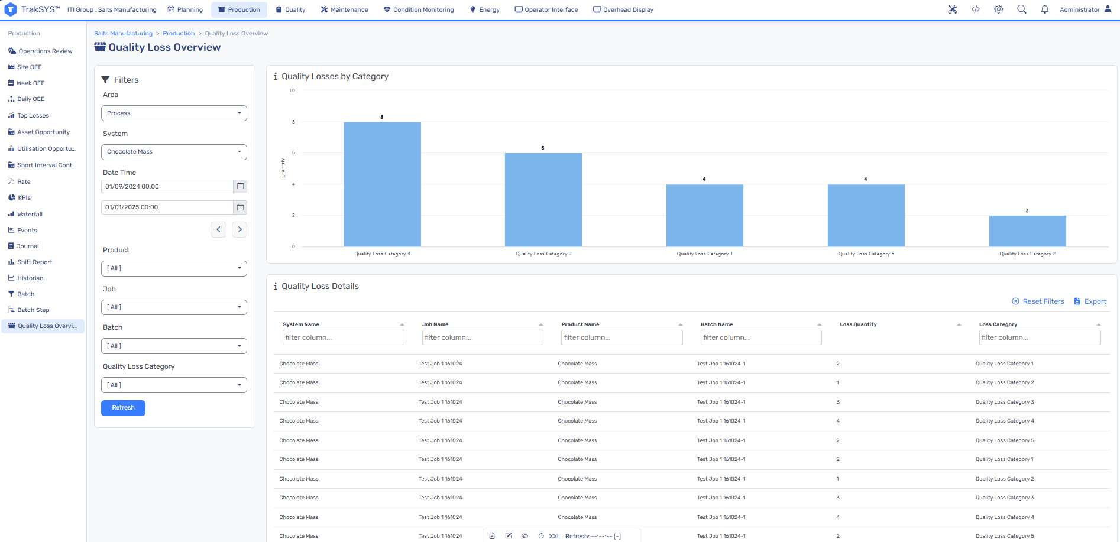
Task: Switch to the Maintenance menu tab
Action: [x=344, y=9]
